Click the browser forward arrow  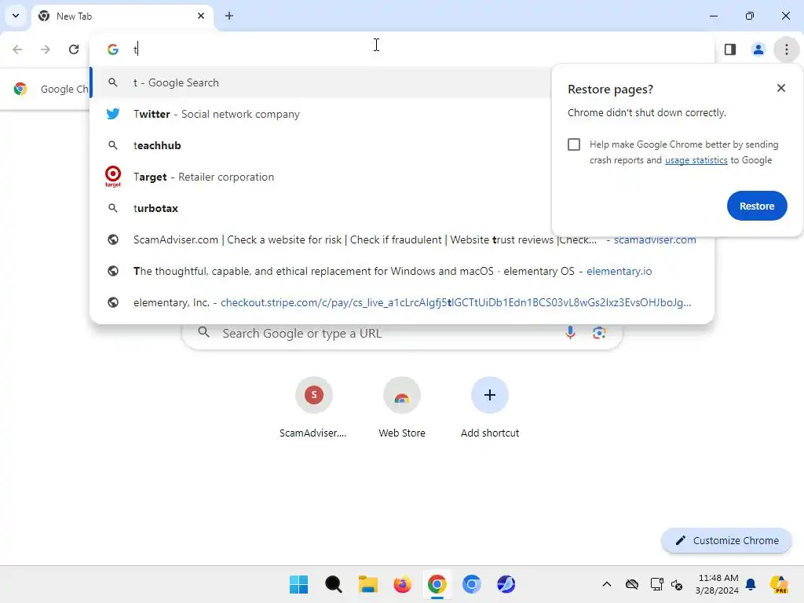click(46, 49)
